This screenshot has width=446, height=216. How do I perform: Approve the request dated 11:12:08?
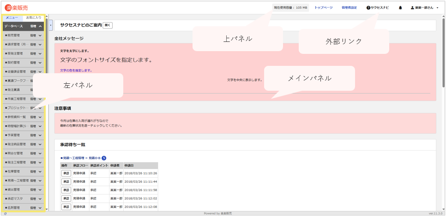coord(66,207)
